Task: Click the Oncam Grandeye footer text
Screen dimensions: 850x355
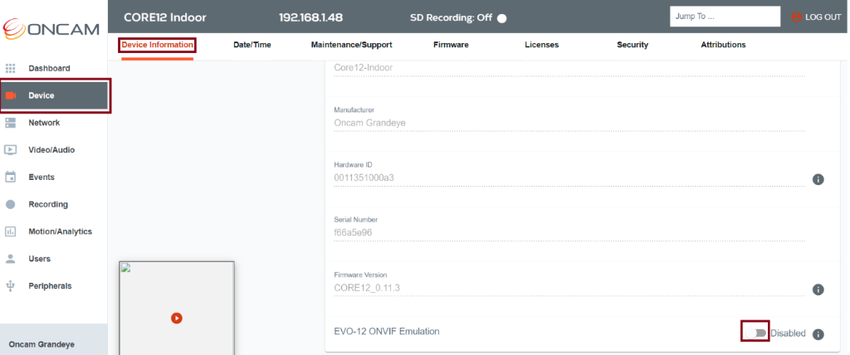Action: click(42, 344)
